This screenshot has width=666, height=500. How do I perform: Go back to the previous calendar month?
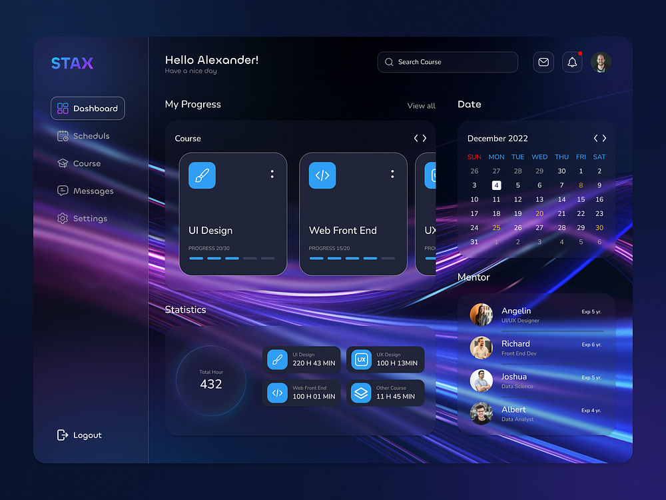[x=595, y=138]
